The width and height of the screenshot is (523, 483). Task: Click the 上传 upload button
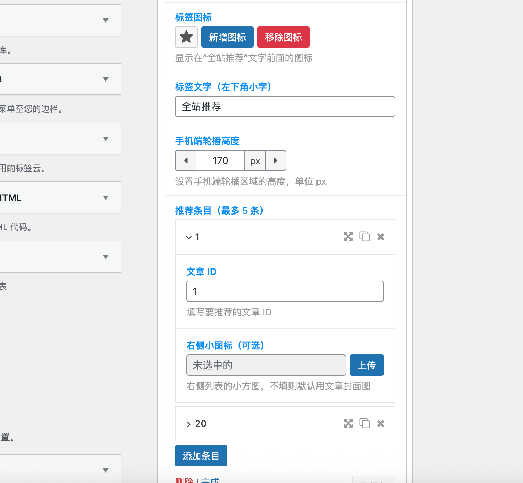click(367, 365)
